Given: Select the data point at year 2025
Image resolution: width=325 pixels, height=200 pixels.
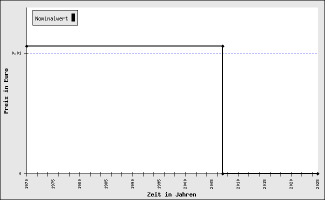Looking at the screenshot, I should click(x=317, y=173).
